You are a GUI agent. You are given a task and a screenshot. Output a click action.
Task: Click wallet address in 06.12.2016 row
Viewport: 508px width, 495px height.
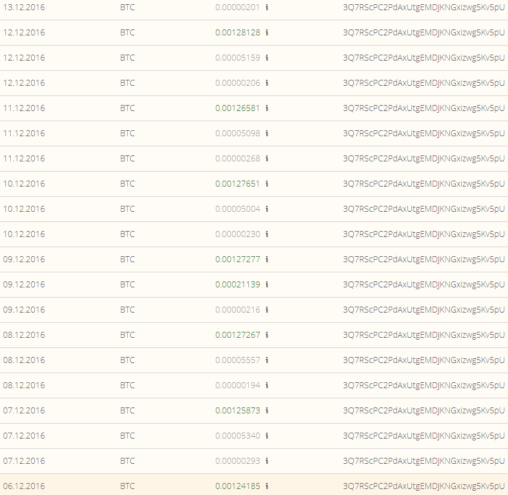point(424,486)
